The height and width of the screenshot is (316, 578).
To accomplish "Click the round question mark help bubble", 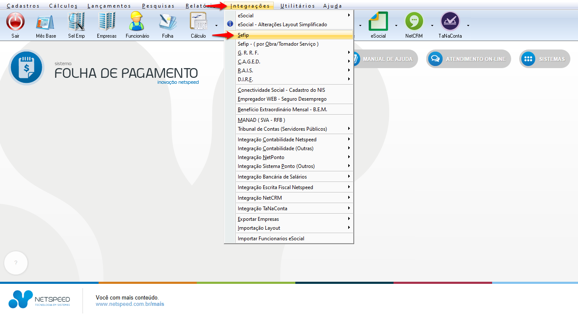I will [16, 263].
